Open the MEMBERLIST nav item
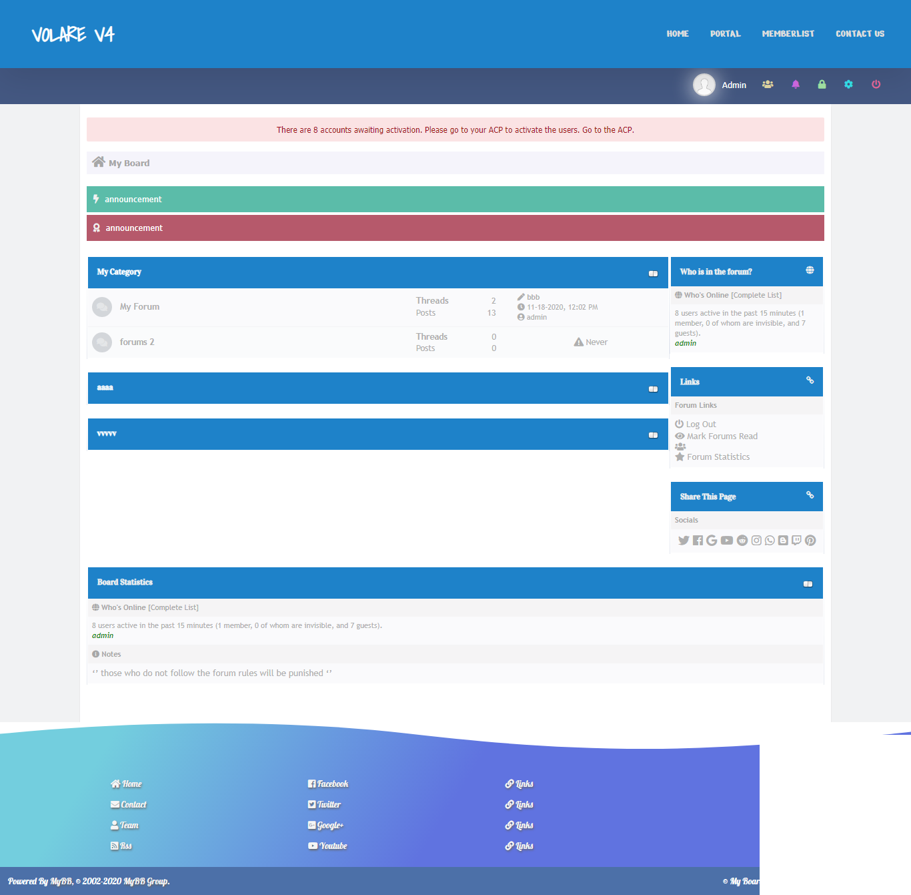911x895 pixels. (x=788, y=34)
